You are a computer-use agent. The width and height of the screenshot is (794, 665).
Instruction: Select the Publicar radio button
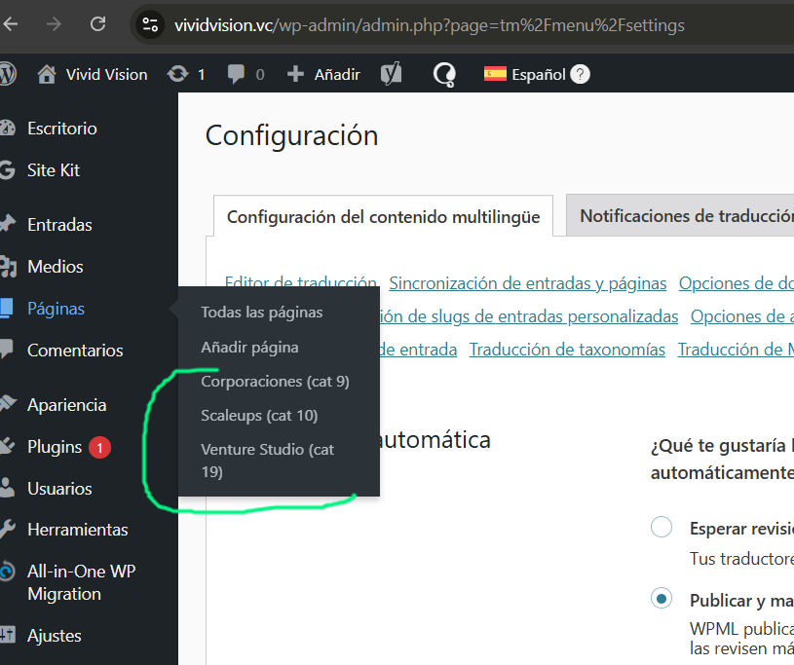(x=662, y=599)
